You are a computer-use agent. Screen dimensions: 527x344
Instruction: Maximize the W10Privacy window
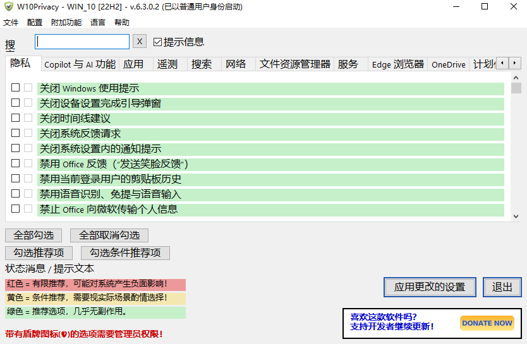point(485,6)
